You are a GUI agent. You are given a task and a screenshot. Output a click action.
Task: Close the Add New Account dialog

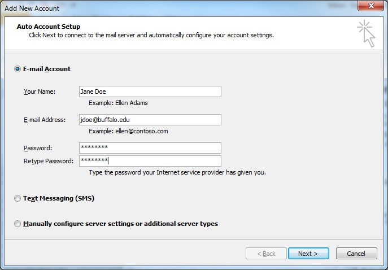tap(370, 6)
